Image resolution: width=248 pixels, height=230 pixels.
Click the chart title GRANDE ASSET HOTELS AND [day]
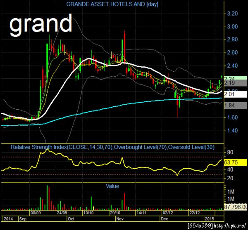pos(112,4)
